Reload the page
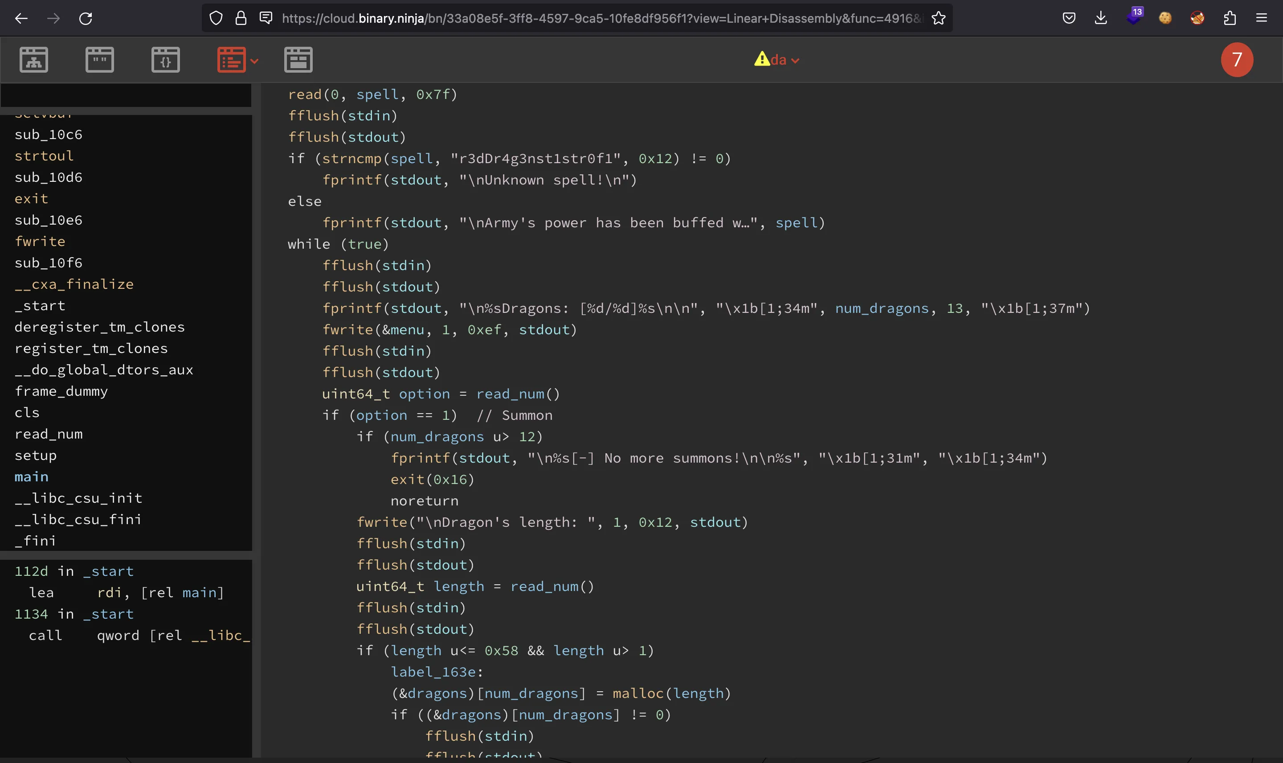 point(86,19)
